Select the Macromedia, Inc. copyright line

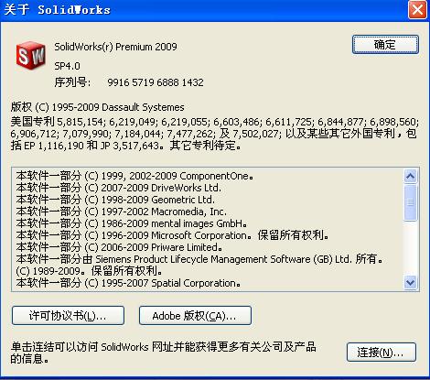[x=122, y=212]
